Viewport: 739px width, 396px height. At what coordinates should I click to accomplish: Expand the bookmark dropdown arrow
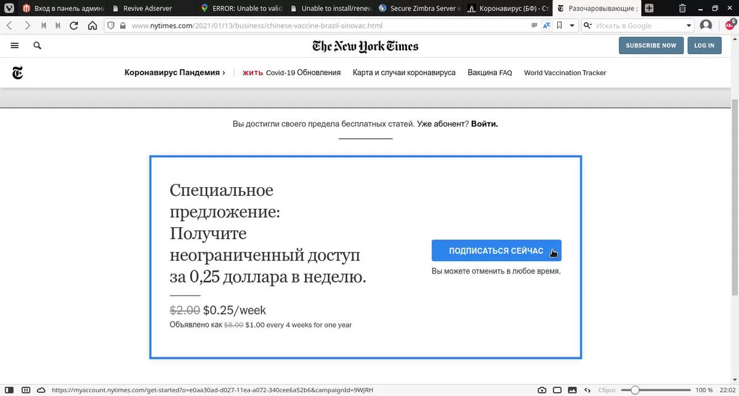[571, 26]
